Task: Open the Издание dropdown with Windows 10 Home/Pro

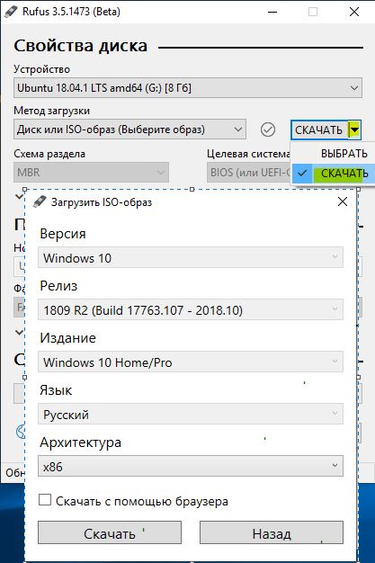Action: click(x=191, y=362)
